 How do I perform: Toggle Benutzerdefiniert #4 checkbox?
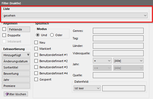coord(36,73)
